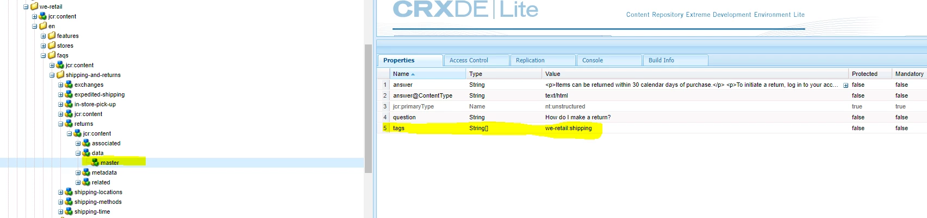Click the shipping-time node icon
Screen dimensions: 927x218
point(69,211)
